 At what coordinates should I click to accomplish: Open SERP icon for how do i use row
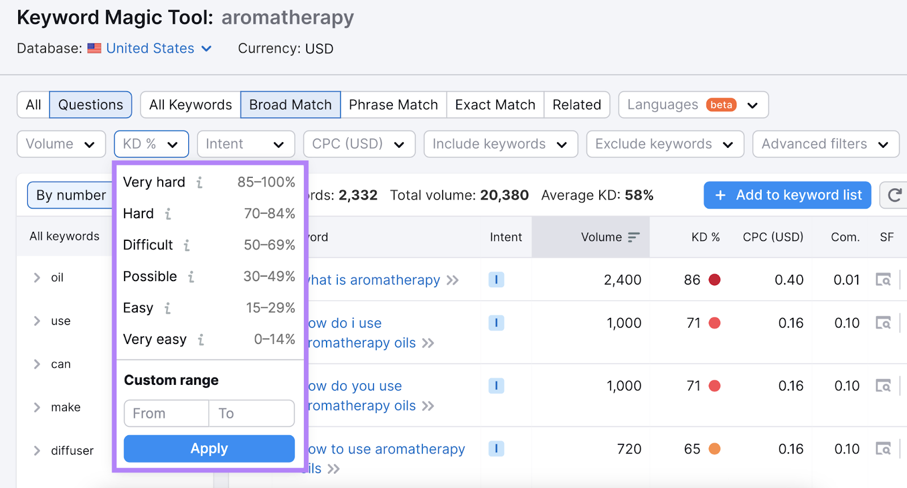pos(883,322)
